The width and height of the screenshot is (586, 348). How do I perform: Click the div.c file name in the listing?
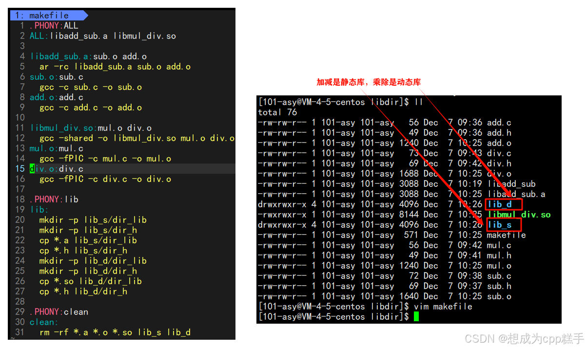click(x=500, y=153)
